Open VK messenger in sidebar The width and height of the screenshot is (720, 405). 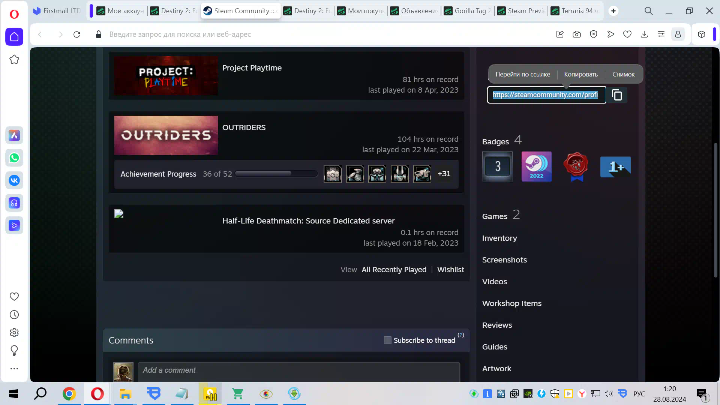coord(14,180)
